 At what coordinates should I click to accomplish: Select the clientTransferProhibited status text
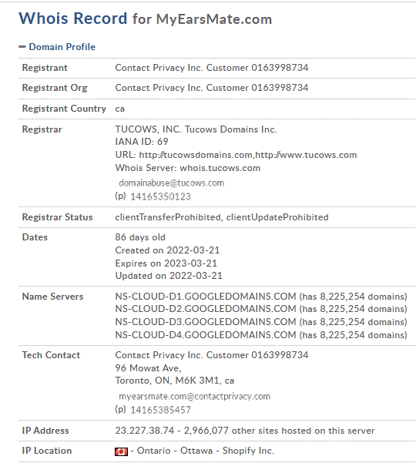[x=168, y=217]
